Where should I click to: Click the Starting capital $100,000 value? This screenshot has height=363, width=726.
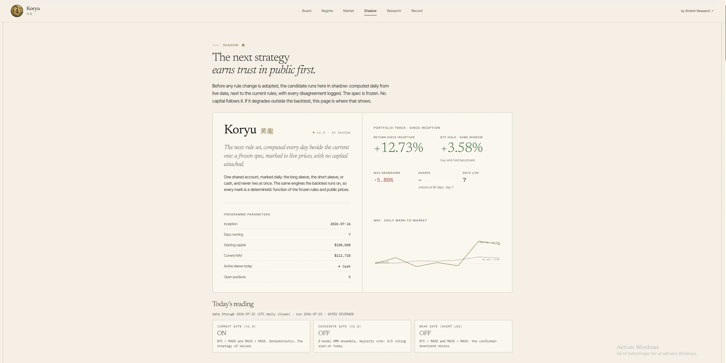(342, 245)
